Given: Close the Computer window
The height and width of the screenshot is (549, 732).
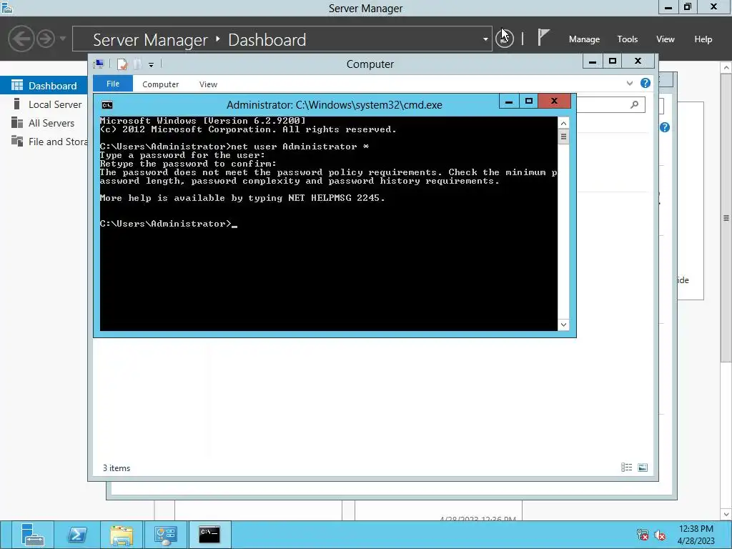Looking at the screenshot, I should click(638, 61).
